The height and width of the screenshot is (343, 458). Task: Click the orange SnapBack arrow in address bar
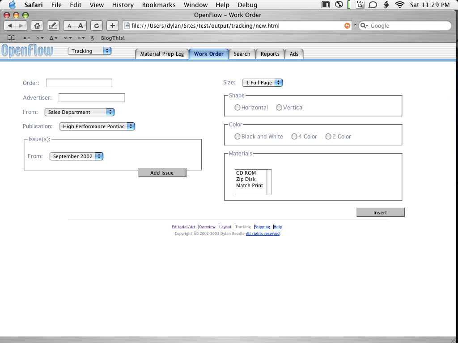pyautogui.click(x=347, y=25)
